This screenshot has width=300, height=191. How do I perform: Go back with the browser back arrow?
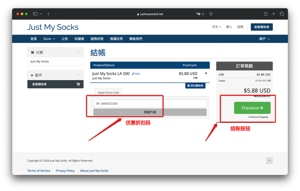[x=49, y=14]
